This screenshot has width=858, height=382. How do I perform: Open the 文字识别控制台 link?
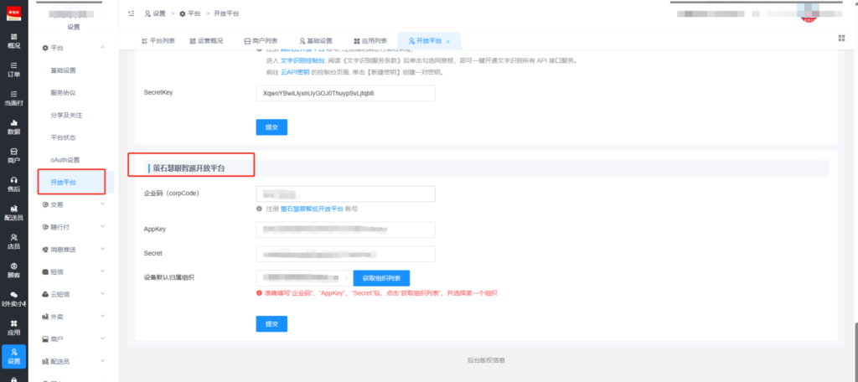302,61
